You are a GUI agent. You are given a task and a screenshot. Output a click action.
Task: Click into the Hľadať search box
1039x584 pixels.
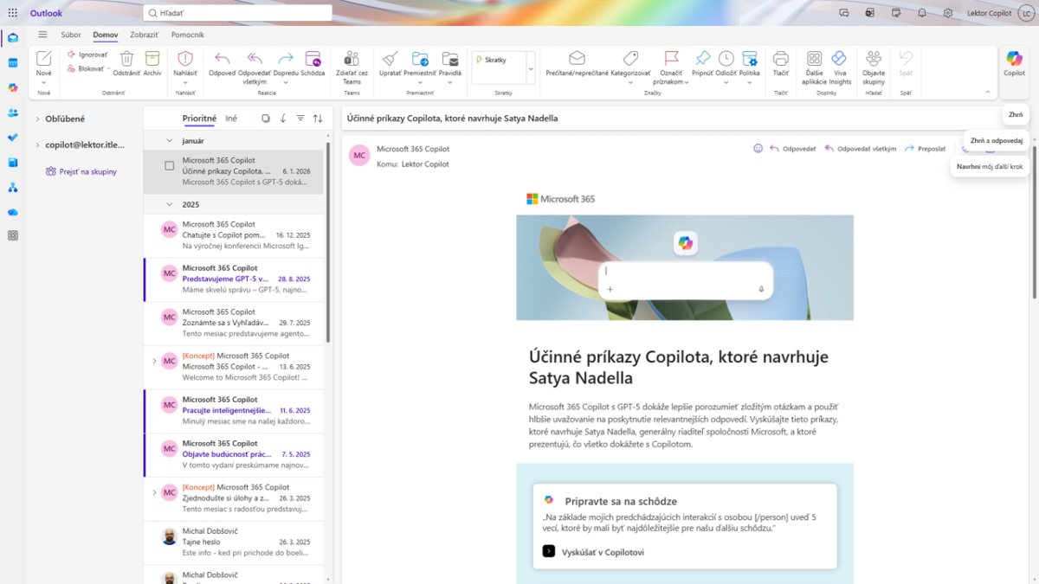238,13
